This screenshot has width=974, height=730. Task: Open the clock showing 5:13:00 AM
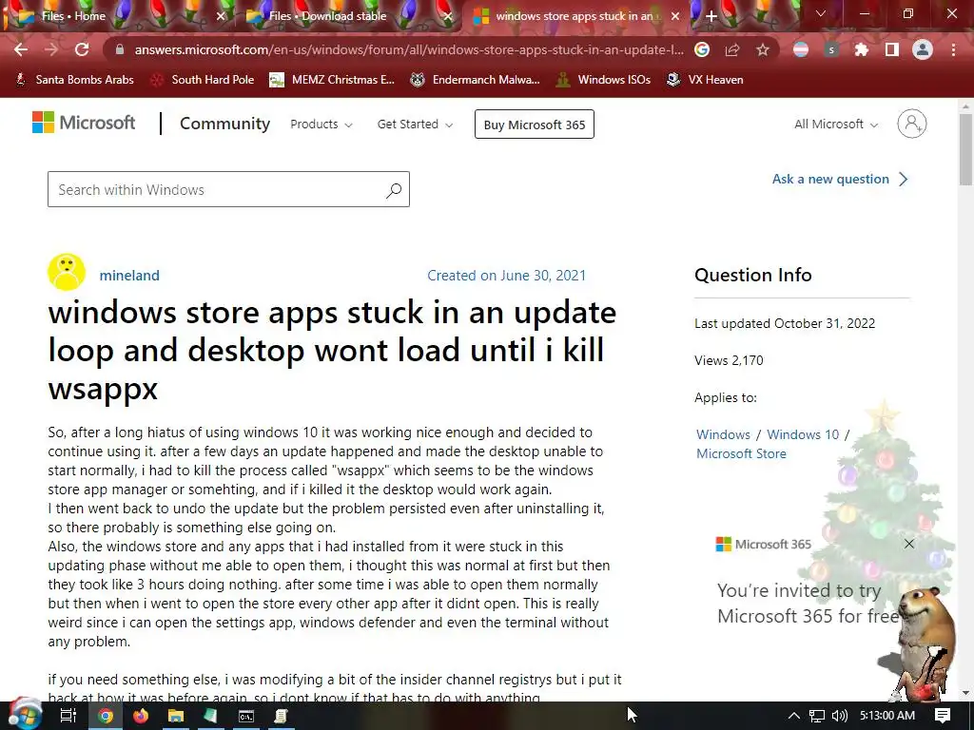tap(887, 716)
